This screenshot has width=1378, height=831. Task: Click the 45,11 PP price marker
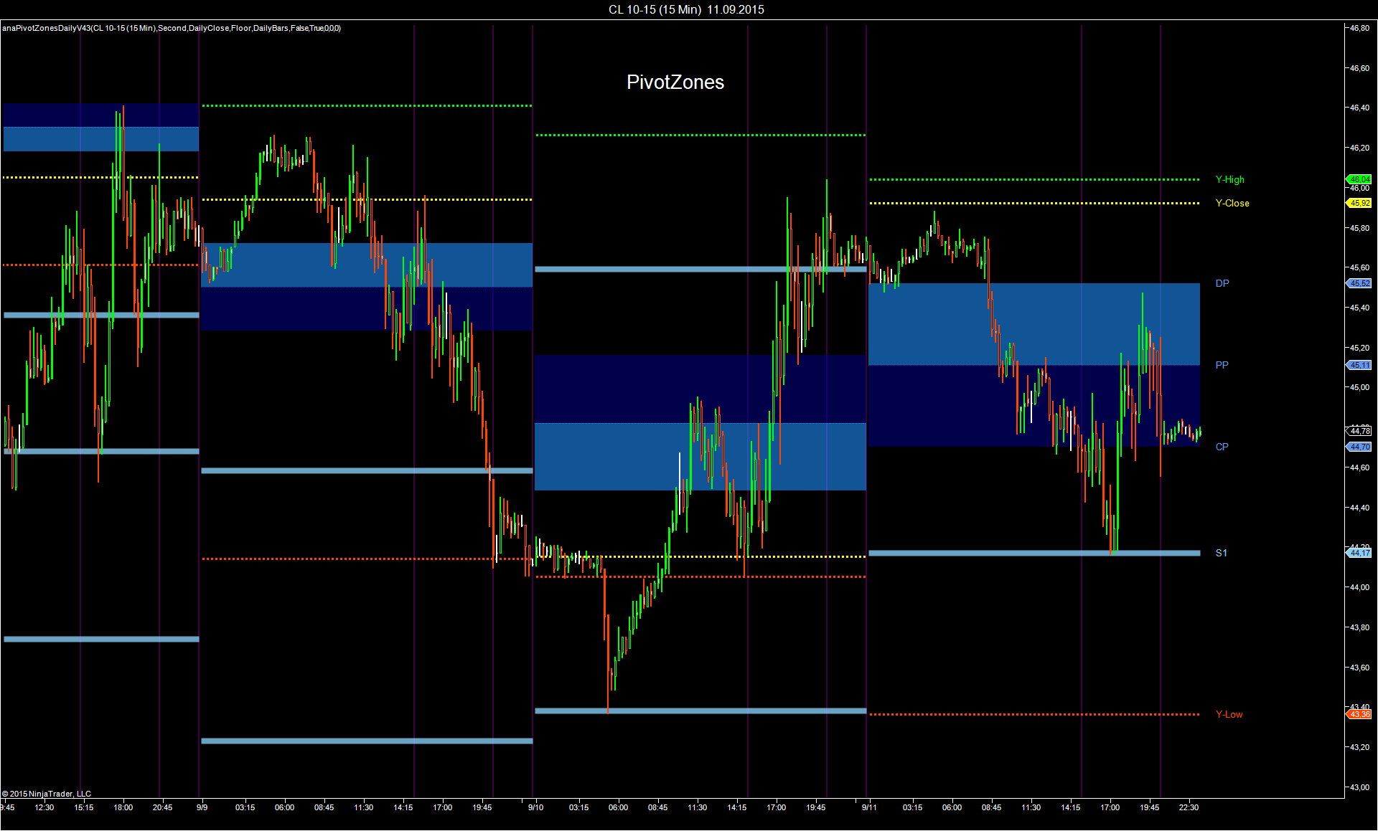1359,365
